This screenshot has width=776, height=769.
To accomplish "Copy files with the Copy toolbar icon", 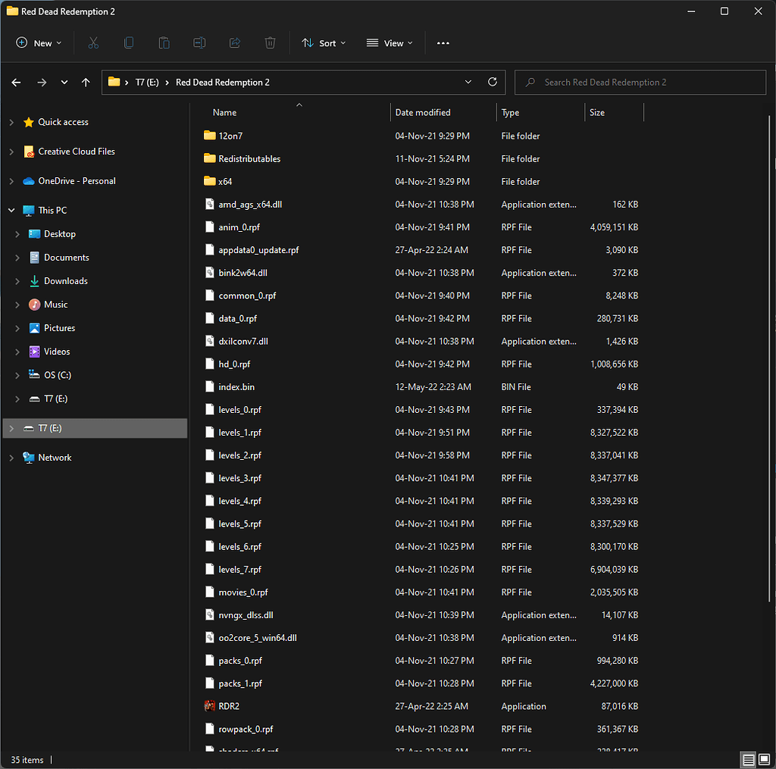I will pos(128,43).
